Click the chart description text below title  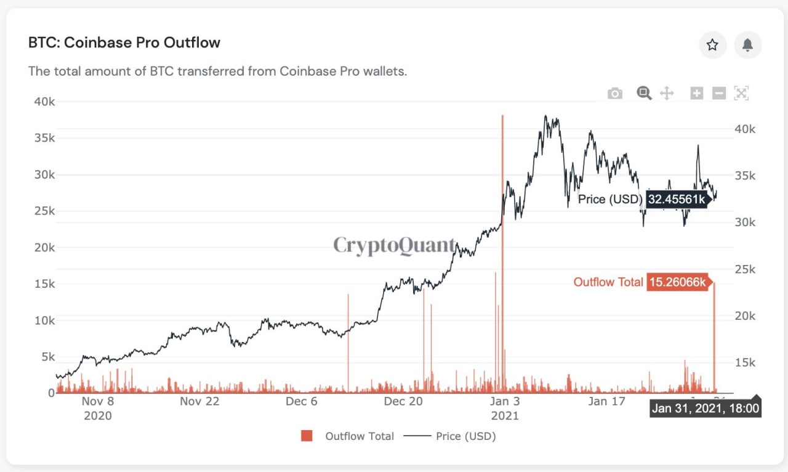click(x=218, y=71)
